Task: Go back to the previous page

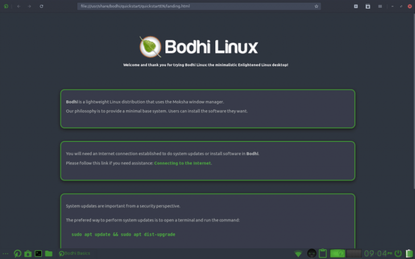Action: pyautogui.click(x=19, y=6)
